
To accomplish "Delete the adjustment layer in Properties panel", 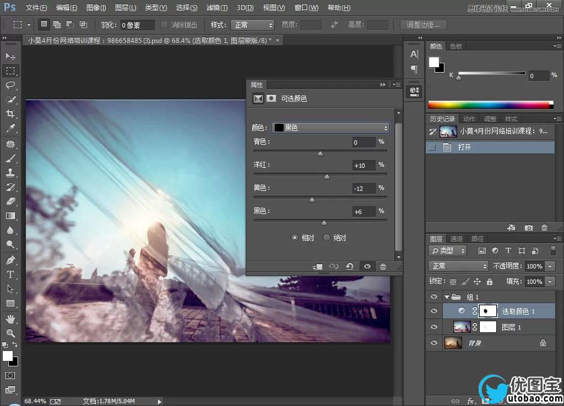I will (x=383, y=267).
